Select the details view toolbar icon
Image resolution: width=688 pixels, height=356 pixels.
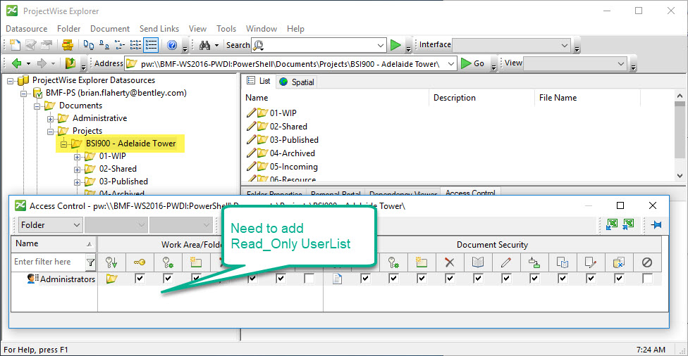click(x=151, y=44)
